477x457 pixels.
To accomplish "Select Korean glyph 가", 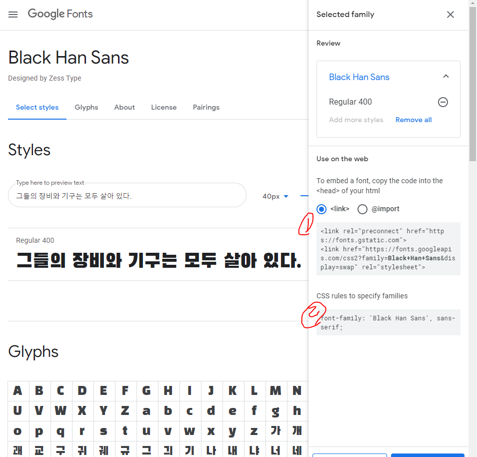I will point(275,431).
